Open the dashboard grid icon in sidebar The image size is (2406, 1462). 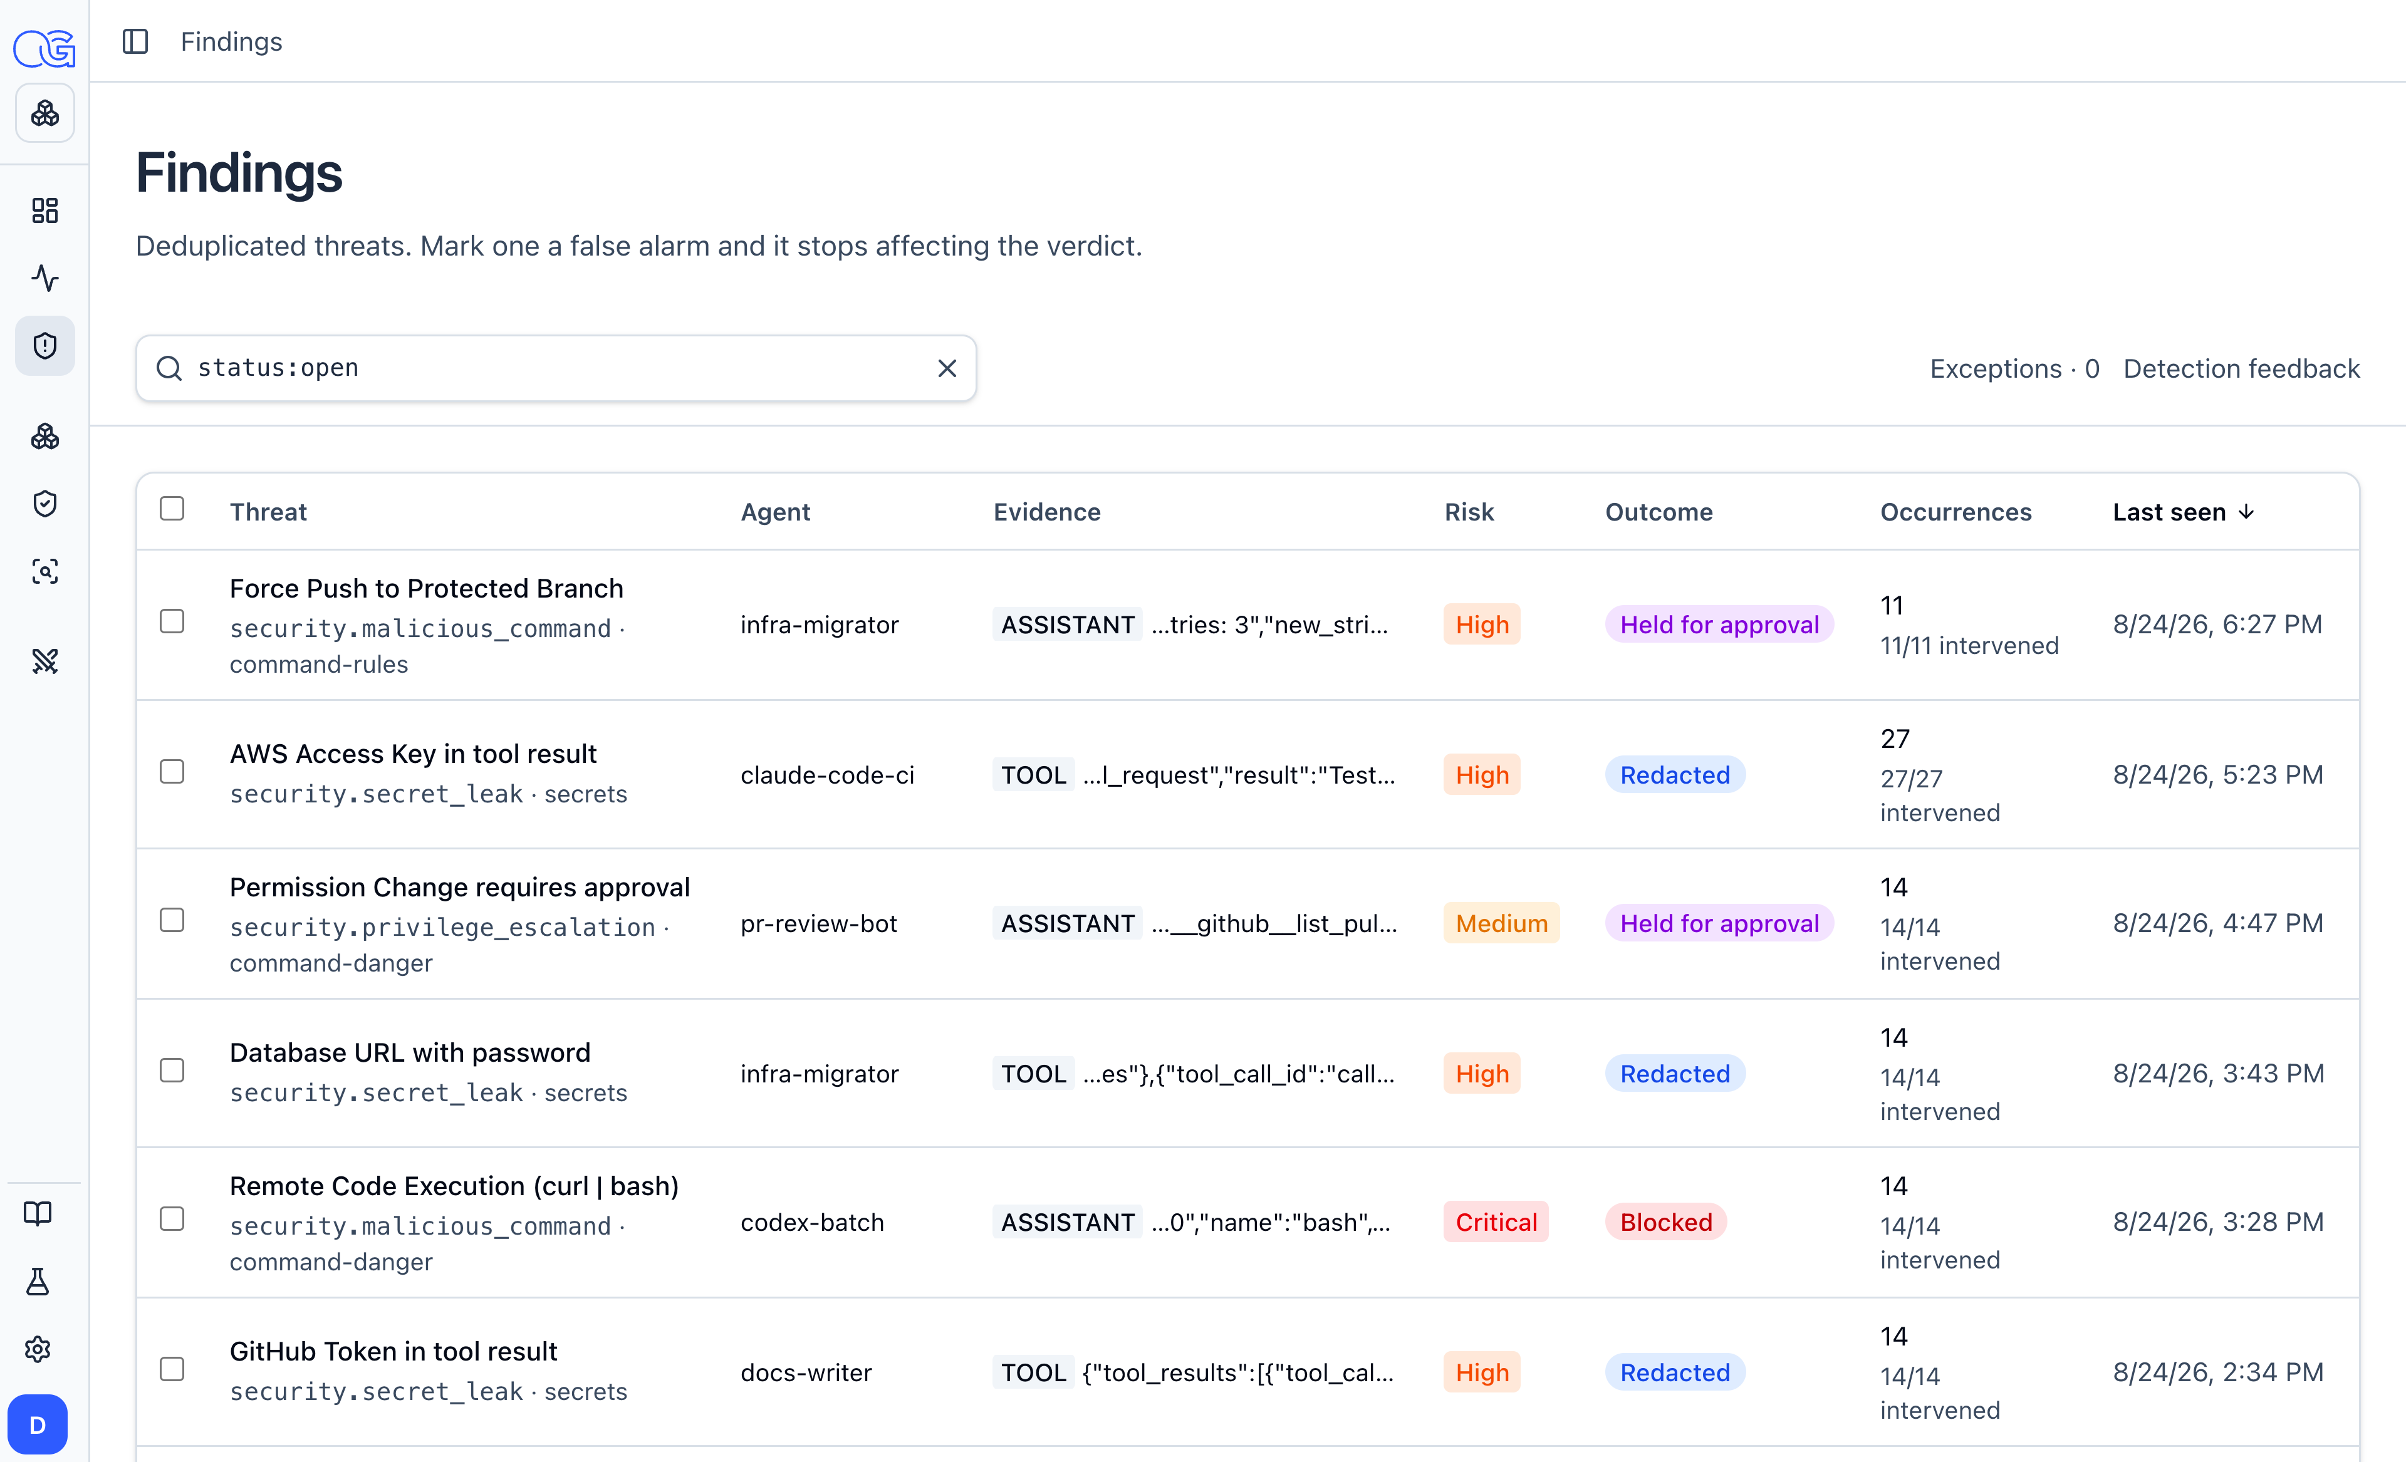[45, 210]
